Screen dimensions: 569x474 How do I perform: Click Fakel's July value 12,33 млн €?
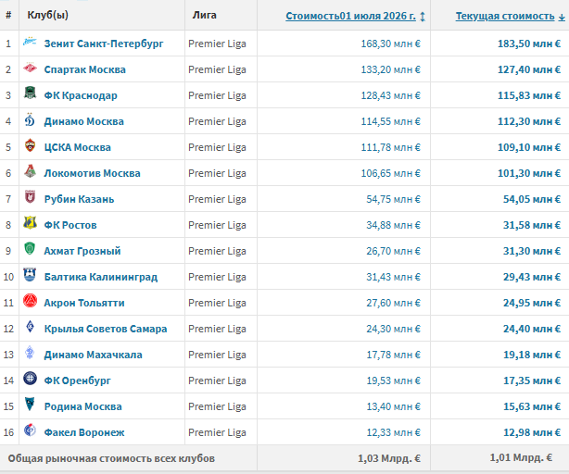point(393,432)
